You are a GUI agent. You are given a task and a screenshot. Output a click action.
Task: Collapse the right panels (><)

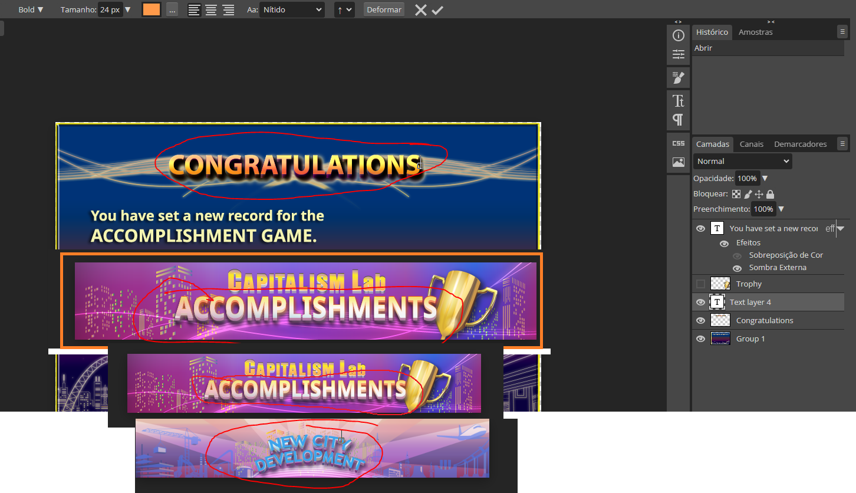click(x=771, y=22)
